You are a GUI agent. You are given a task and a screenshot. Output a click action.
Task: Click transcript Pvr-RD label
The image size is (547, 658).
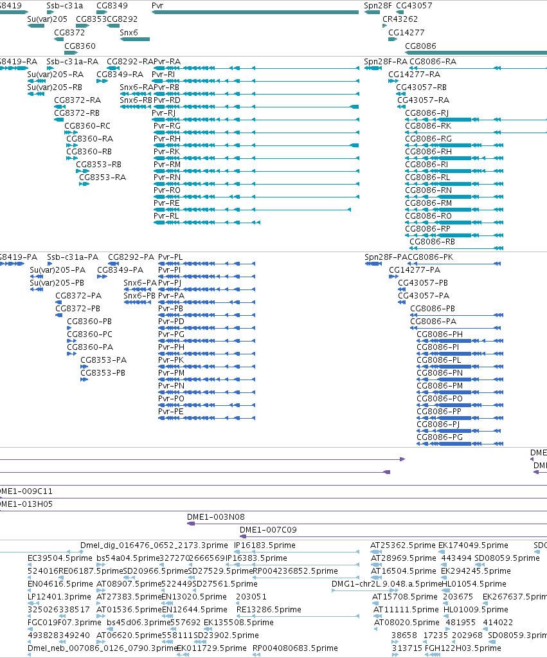pyautogui.click(x=167, y=100)
